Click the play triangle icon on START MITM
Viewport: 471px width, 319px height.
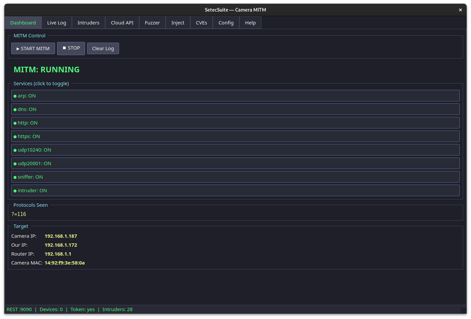tap(18, 48)
